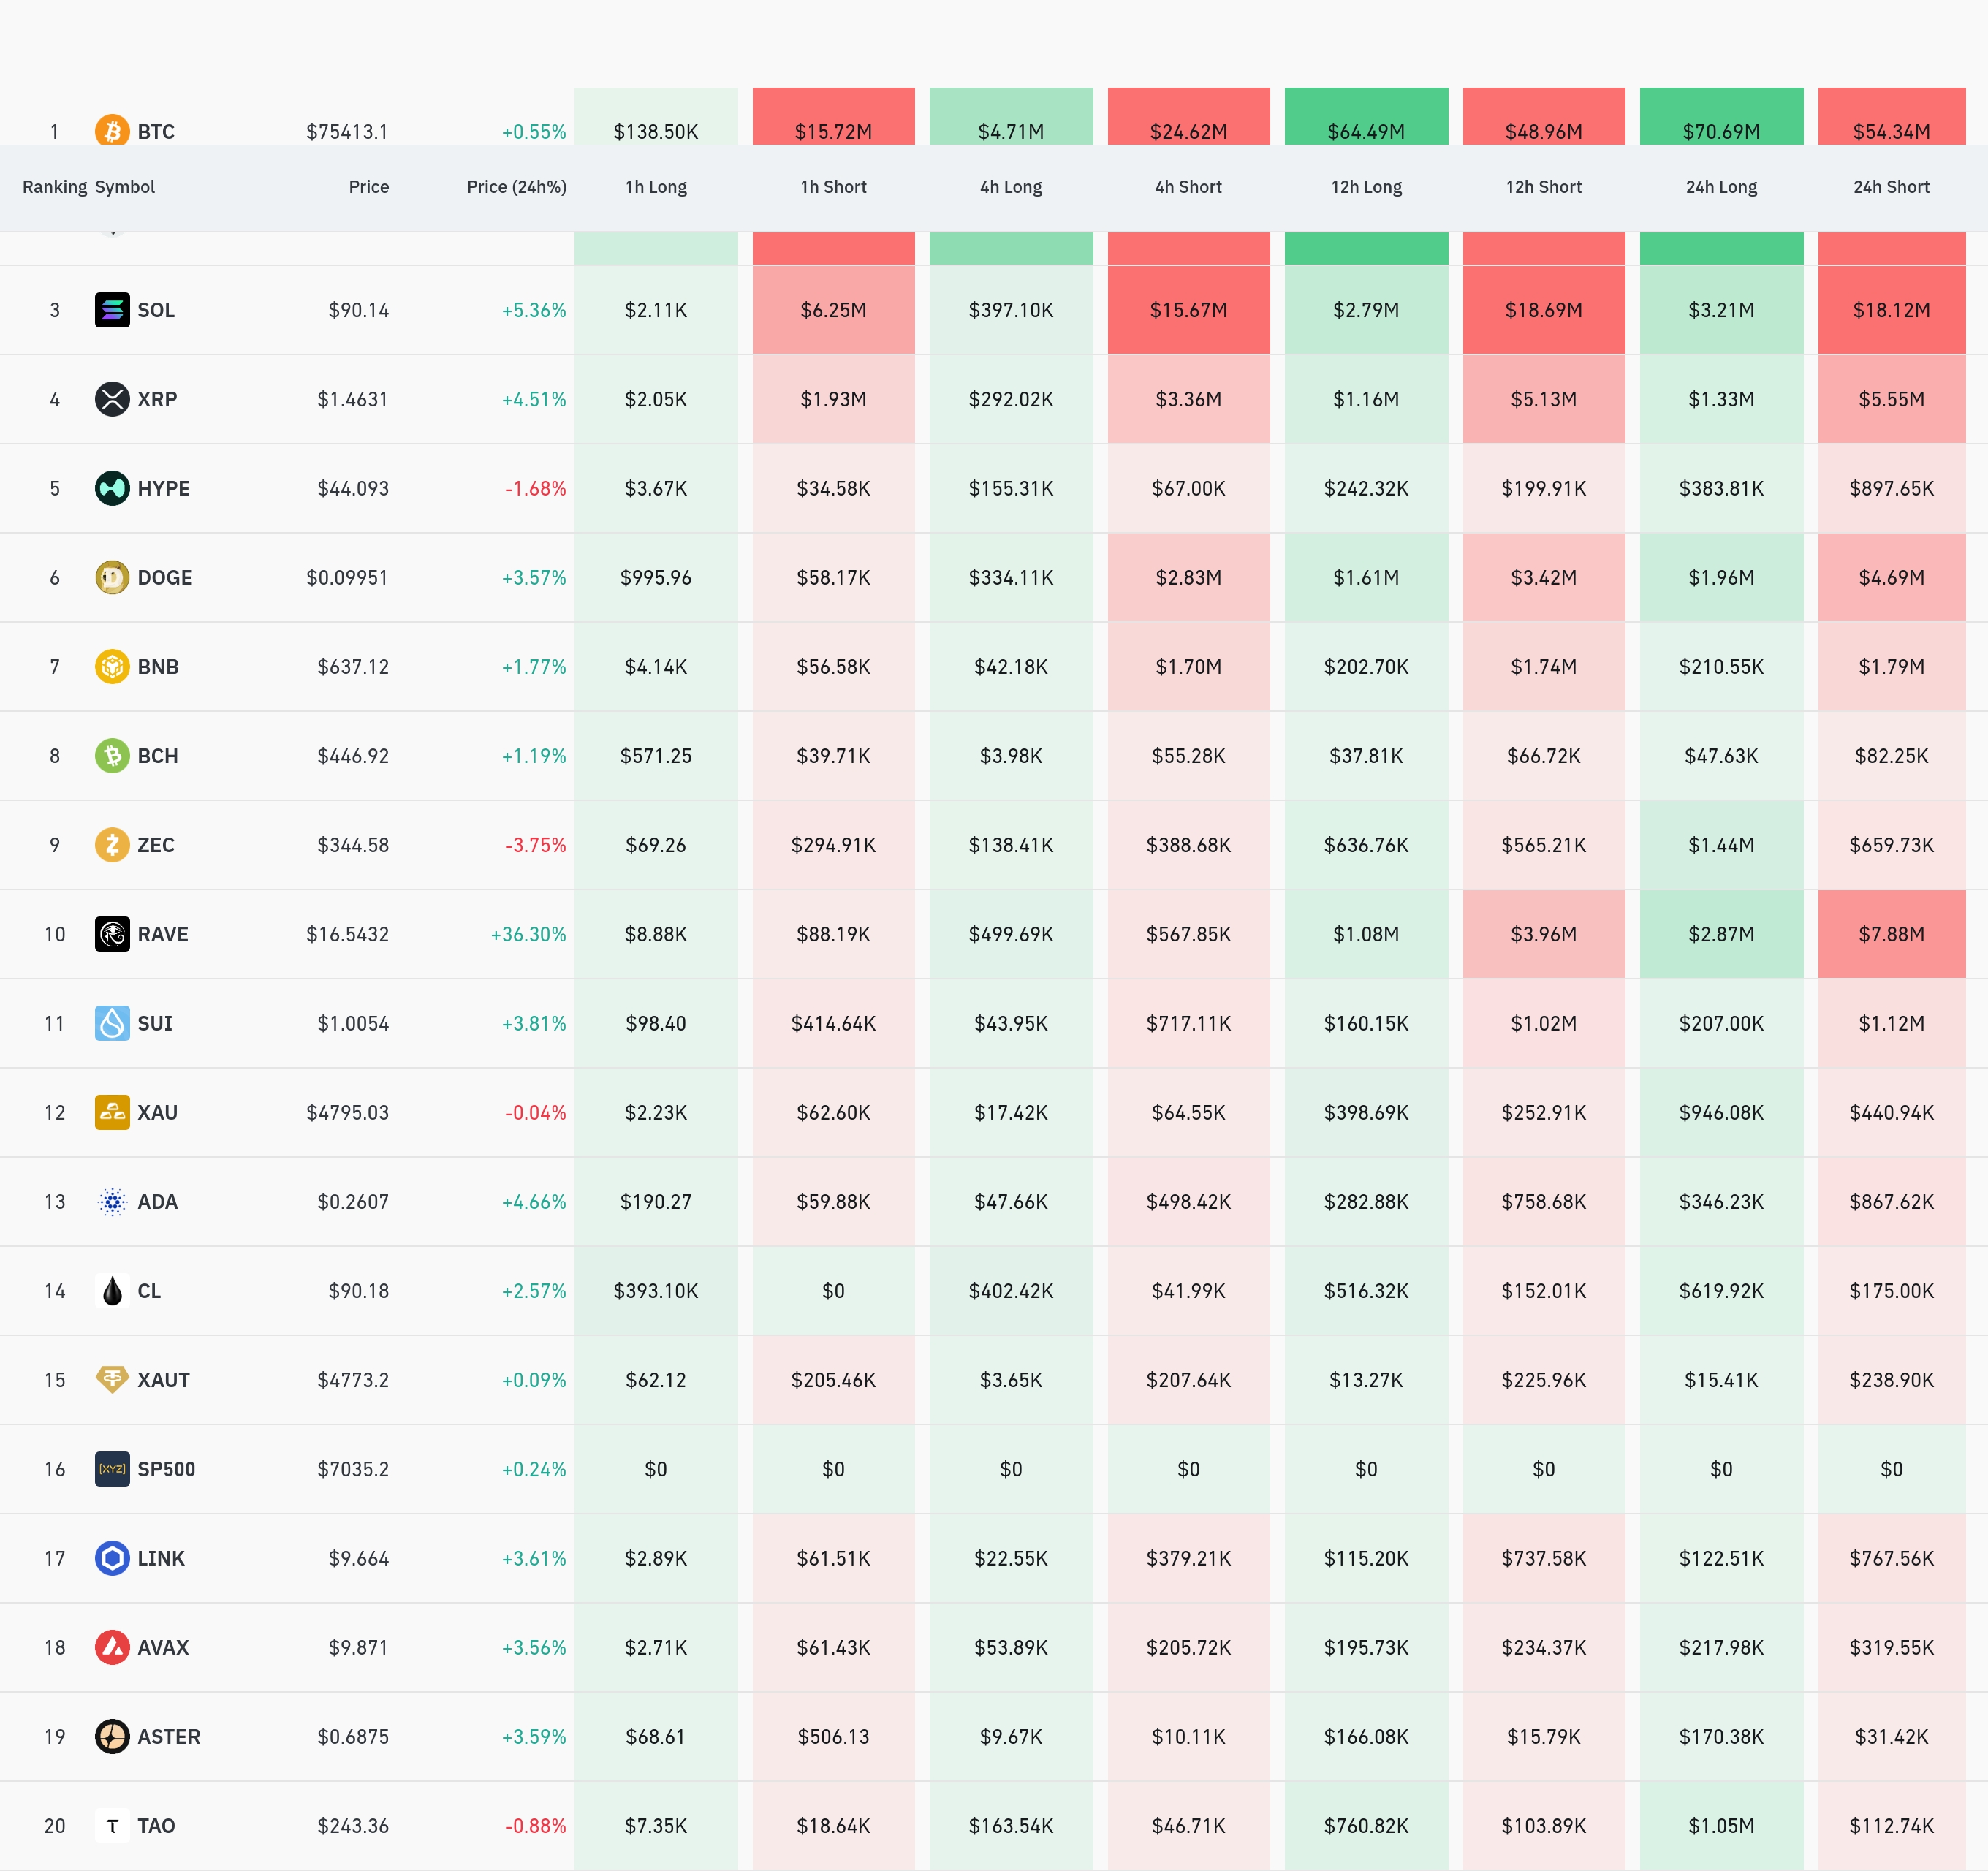Viewport: 1988px width, 1871px height.
Task: Click the BNB coin icon
Action: pyautogui.click(x=112, y=666)
